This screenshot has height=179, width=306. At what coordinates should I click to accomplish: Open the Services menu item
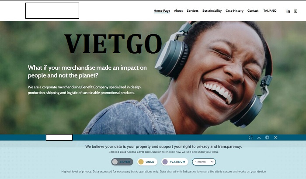[193, 11]
